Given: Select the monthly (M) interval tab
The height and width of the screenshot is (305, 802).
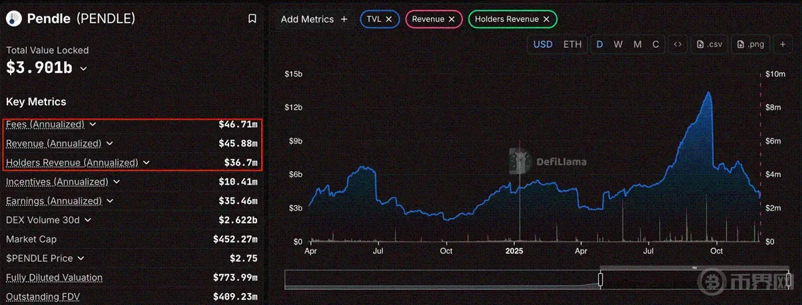Looking at the screenshot, I should 637,45.
